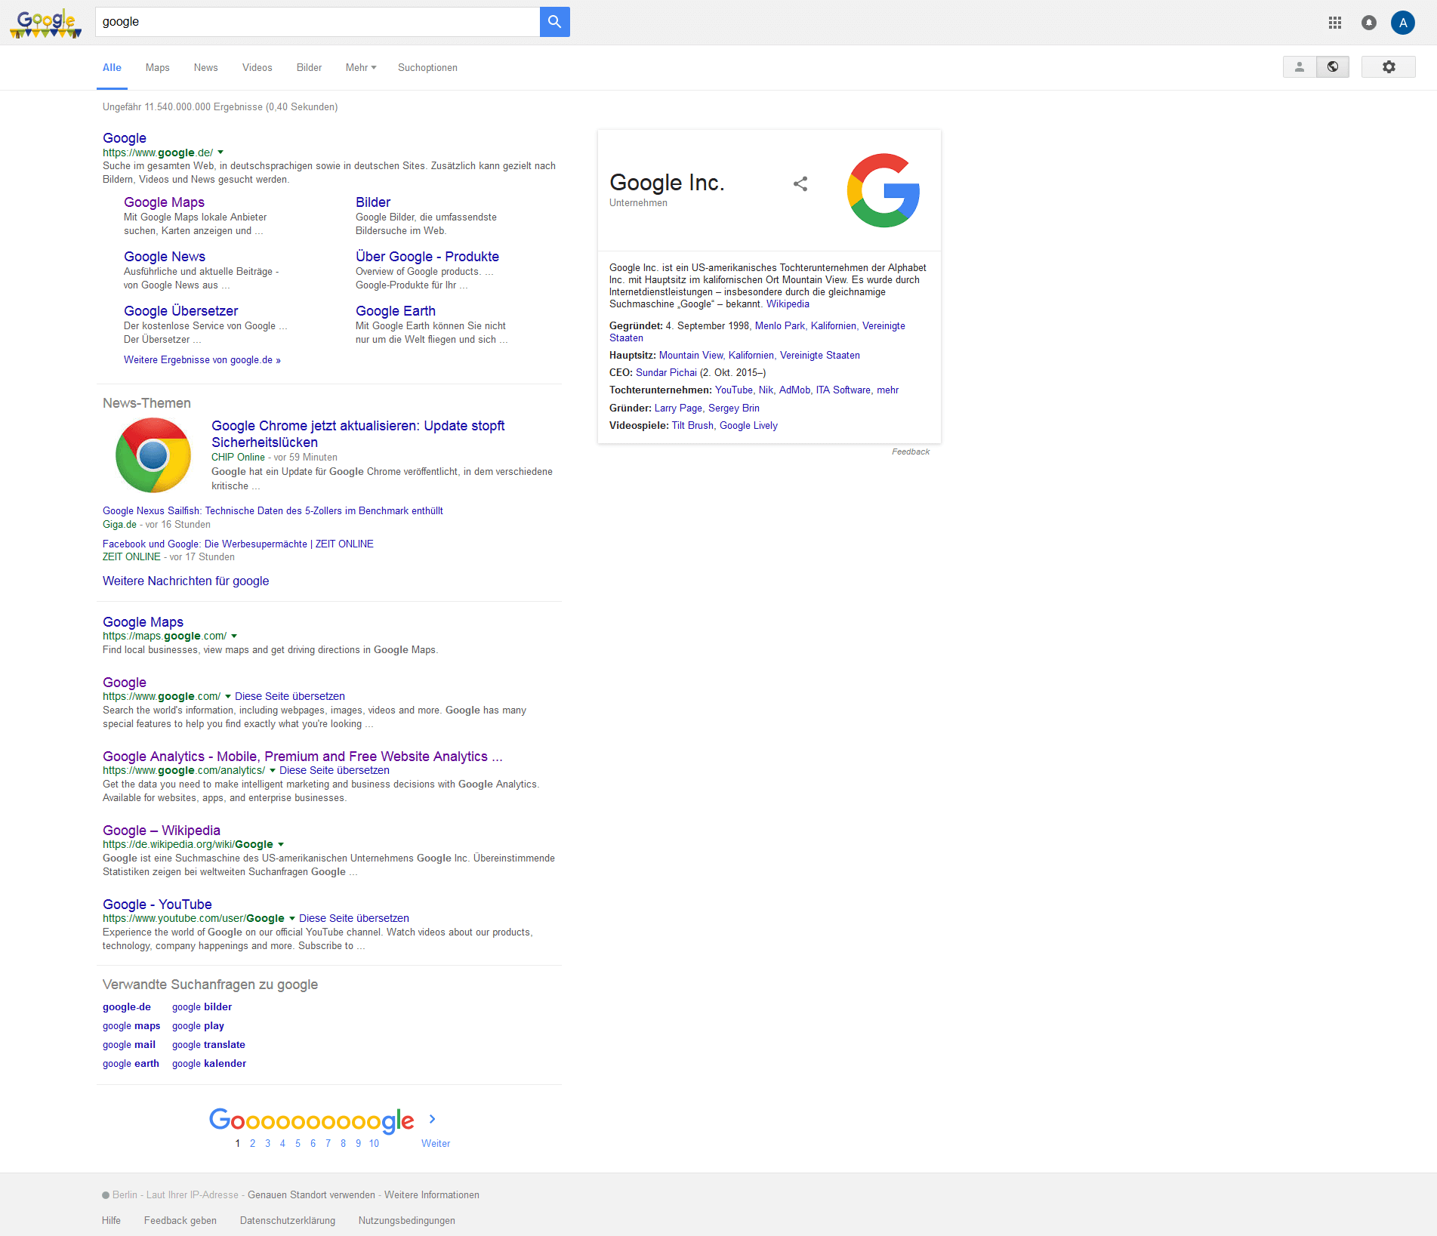This screenshot has width=1437, height=1236.
Task: Open the settings gear menu
Action: 1389,67
